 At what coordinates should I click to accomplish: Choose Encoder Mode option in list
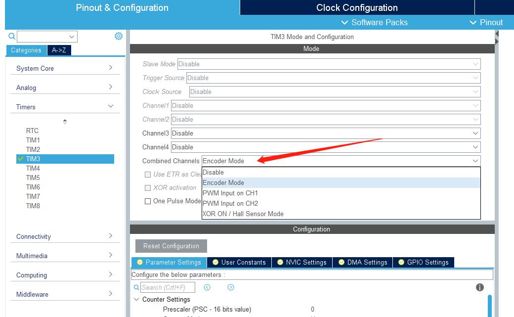[341, 183]
